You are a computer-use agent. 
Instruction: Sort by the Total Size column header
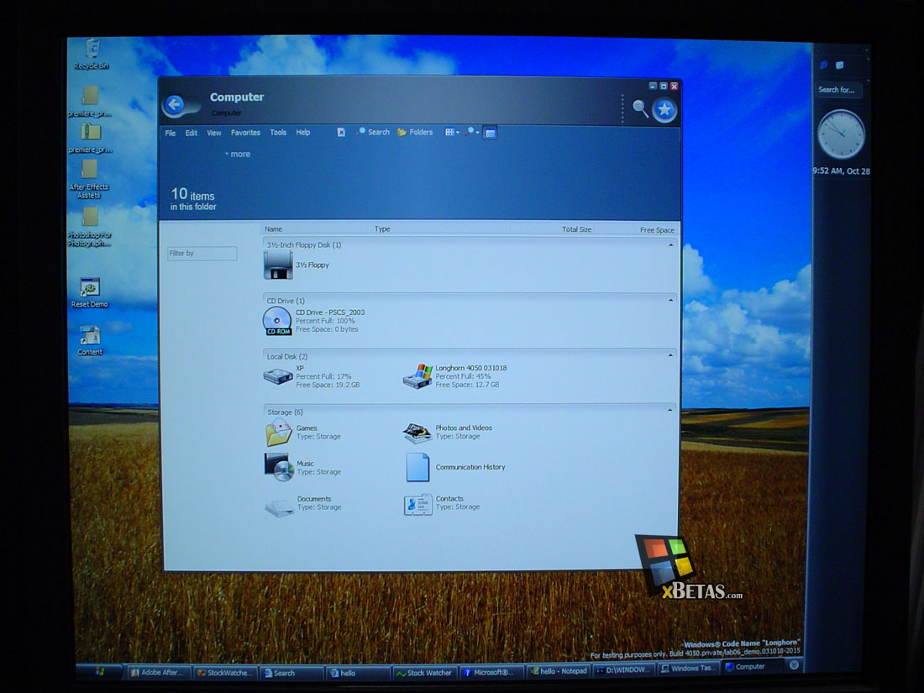pyautogui.click(x=576, y=229)
